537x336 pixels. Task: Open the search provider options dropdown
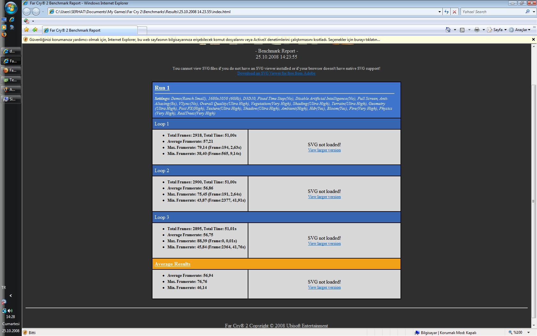(533, 12)
